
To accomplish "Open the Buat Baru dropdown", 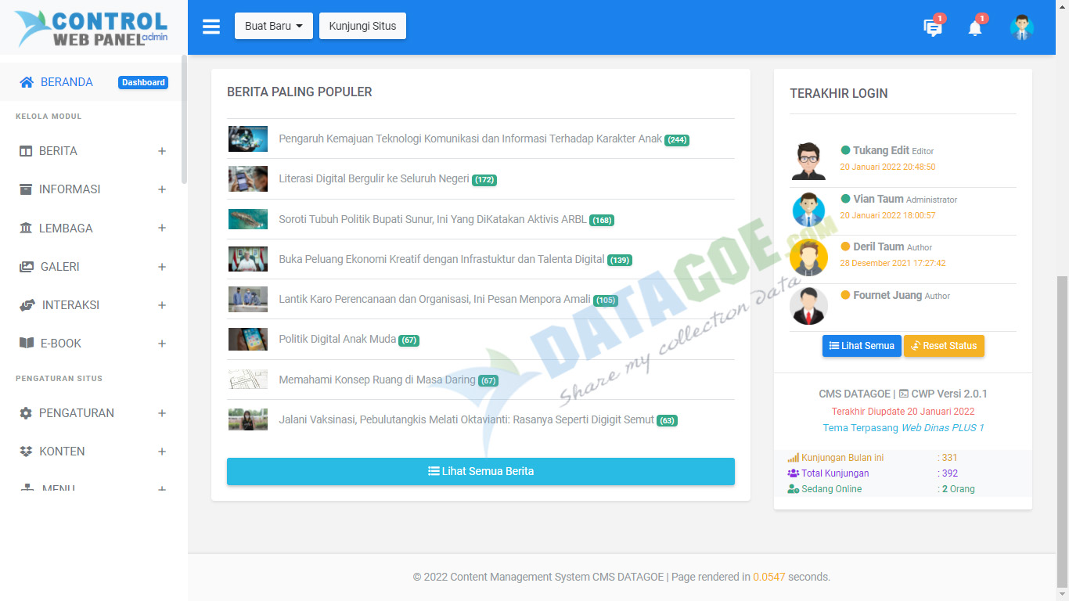I will [x=273, y=26].
